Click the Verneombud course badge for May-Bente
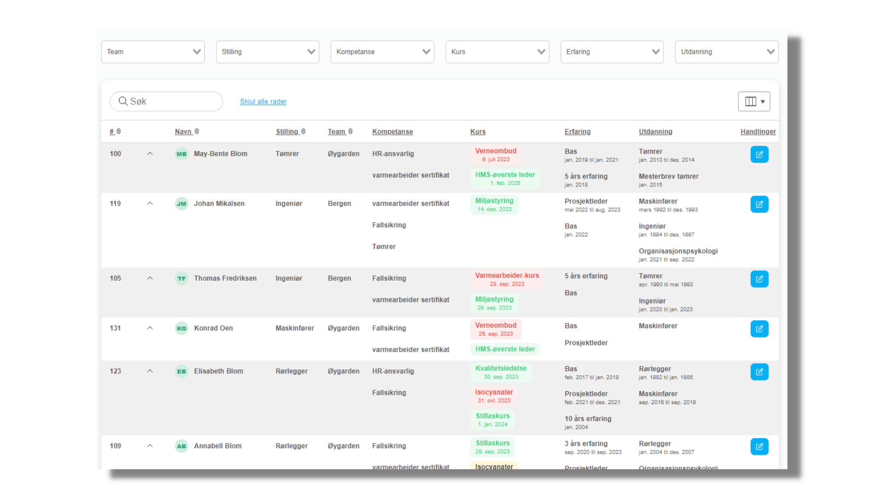This screenshot has width=884, height=497. point(495,155)
